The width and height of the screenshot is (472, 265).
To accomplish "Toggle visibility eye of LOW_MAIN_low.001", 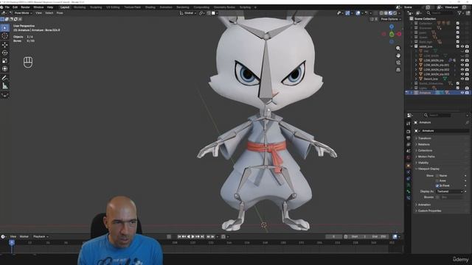I will (x=462, y=65).
